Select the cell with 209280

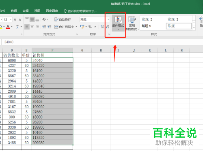pyautogui.click(x=52, y=142)
